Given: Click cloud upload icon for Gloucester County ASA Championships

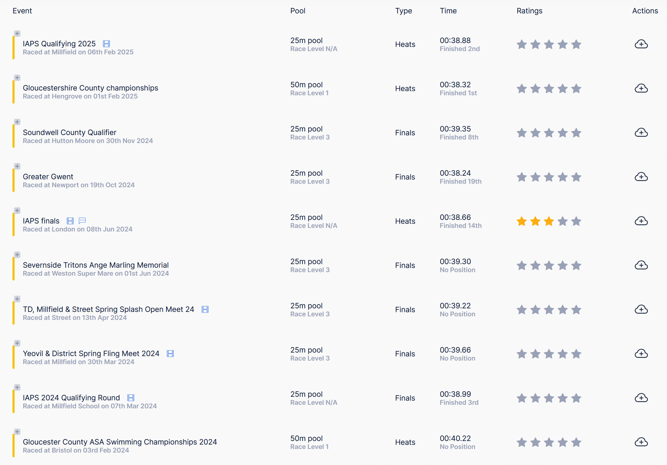Looking at the screenshot, I should click(x=641, y=442).
